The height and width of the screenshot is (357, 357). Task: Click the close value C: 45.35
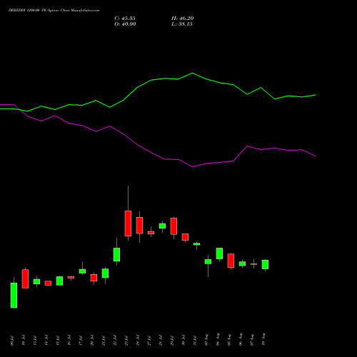coord(125,19)
